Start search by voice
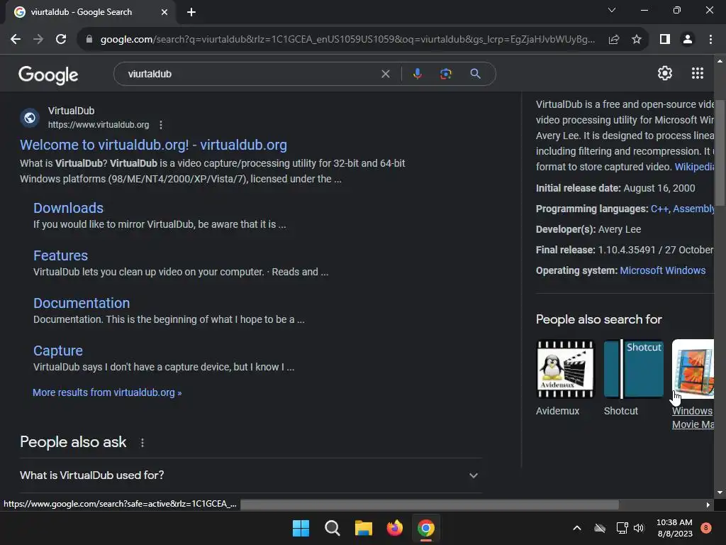This screenshot has height=545, width=726. [417, 74]
